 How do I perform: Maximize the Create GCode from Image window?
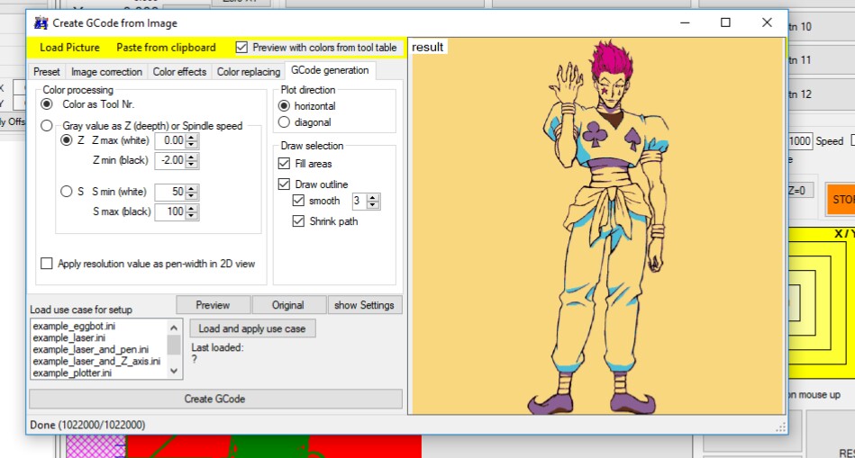pyautogui.click(x=725, y=22)
